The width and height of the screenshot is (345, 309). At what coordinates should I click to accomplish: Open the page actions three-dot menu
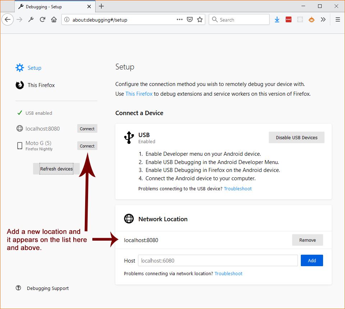tap(180, 20)
